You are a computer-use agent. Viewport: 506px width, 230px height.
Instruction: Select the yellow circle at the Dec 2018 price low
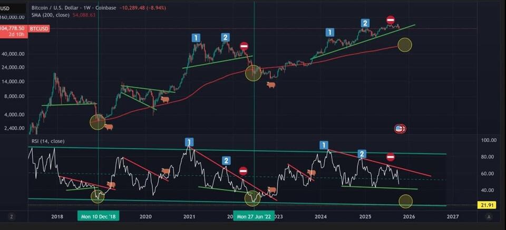tap(98, 122)
